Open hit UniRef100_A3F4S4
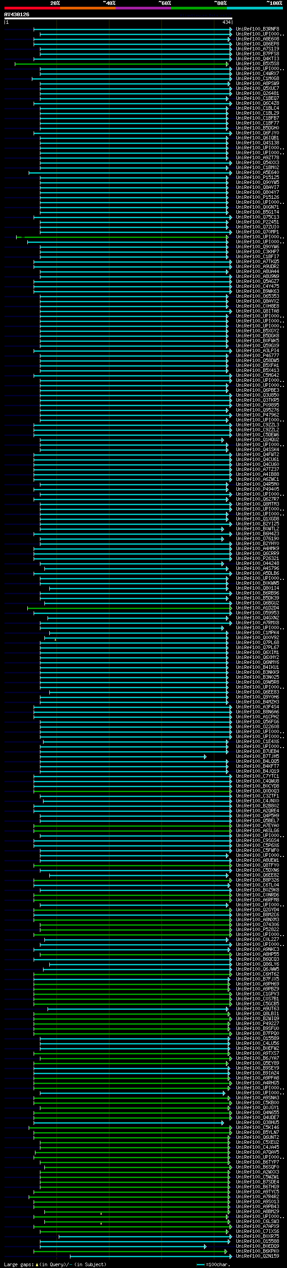Image resolution: width=287 pixels, height=1268 pixels. pos(257,707)
